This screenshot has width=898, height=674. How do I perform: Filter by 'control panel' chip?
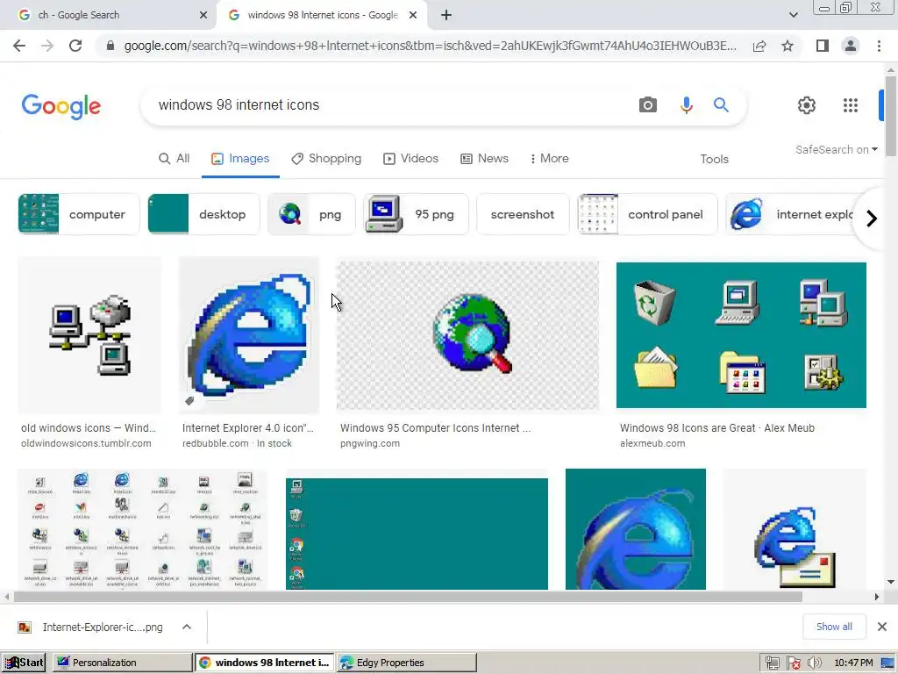coord(647,214)
